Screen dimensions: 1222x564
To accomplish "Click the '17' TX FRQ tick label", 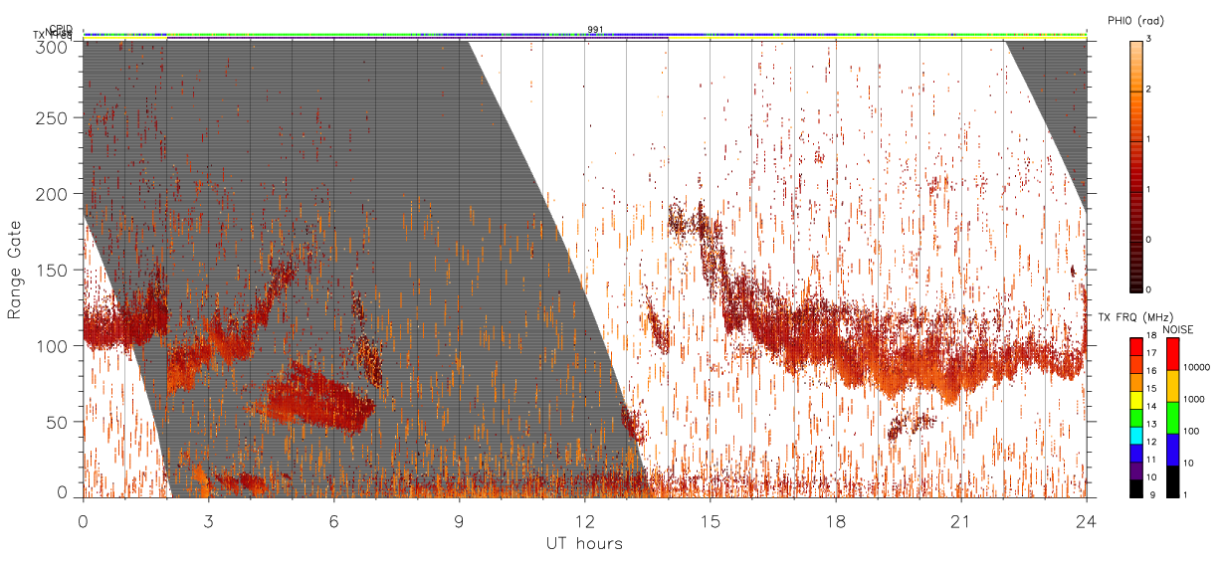I will point(1153,353).
